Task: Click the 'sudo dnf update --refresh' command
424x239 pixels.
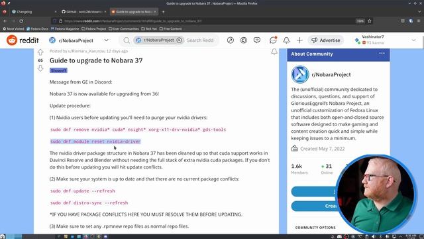Action: click(x=82, y=191)
